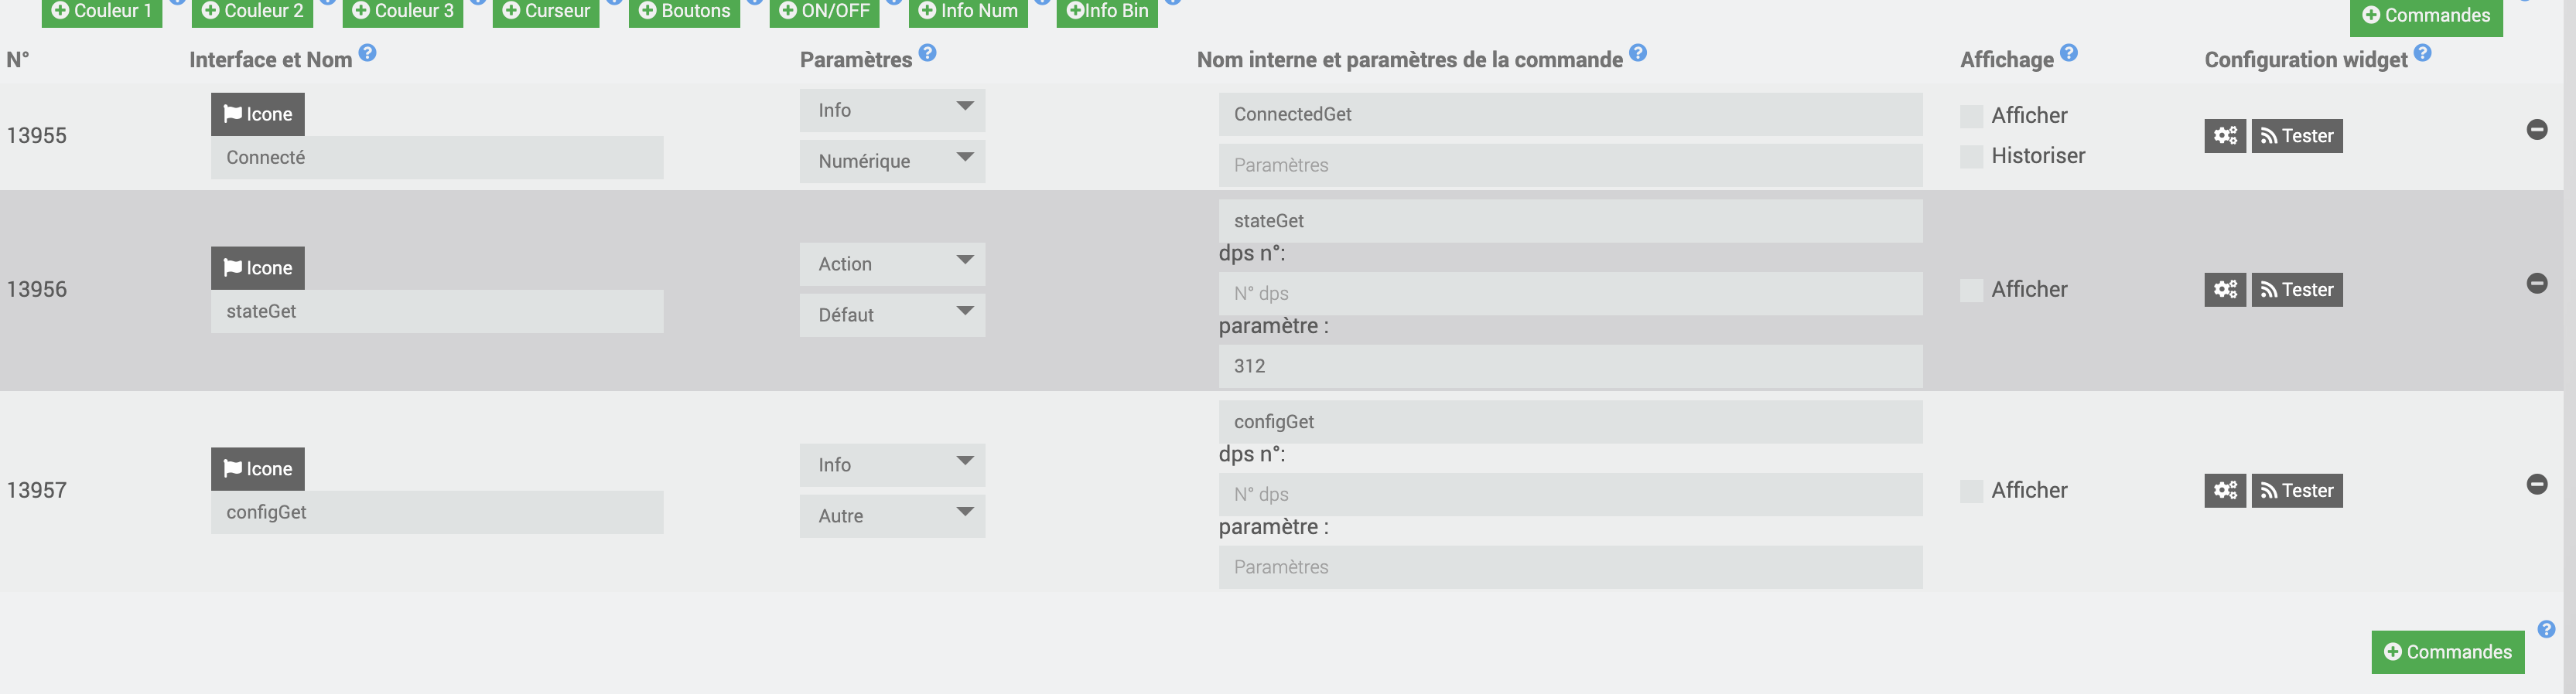Click the help icon next to Paramètres
Screen dimensions: 2576x694
click(927, 53)
